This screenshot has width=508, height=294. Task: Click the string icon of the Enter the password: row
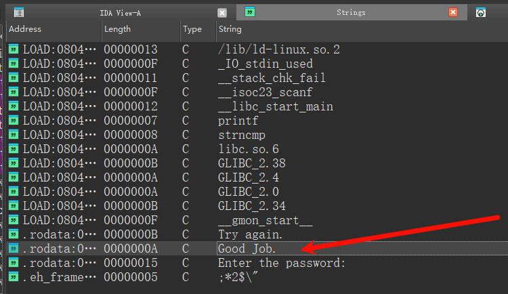point(14,263)
